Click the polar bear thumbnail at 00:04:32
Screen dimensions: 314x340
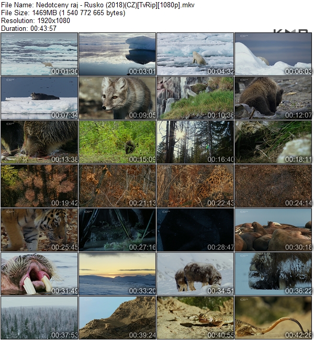[195, 54]
